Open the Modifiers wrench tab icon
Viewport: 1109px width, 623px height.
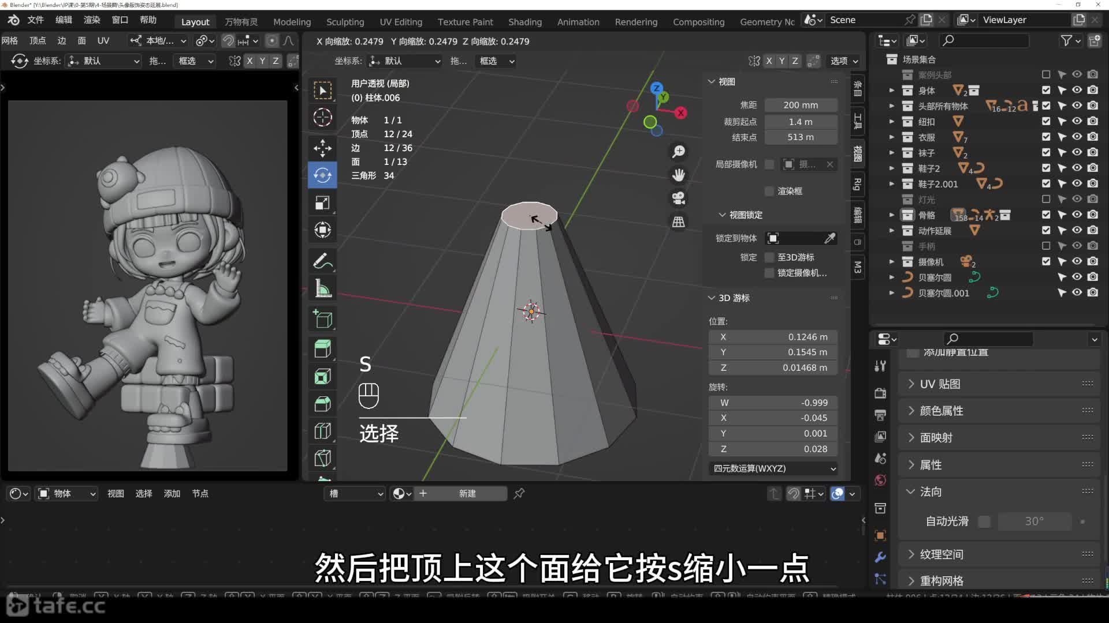tap(880, 557)
